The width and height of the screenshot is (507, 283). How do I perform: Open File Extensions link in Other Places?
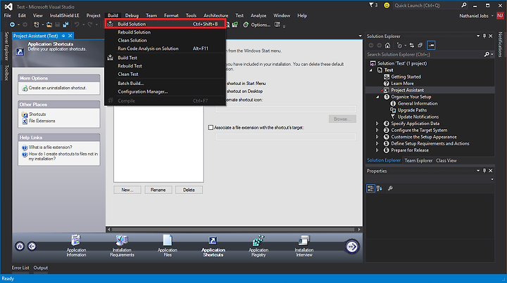pyautogui.click(x=42, y=121)
